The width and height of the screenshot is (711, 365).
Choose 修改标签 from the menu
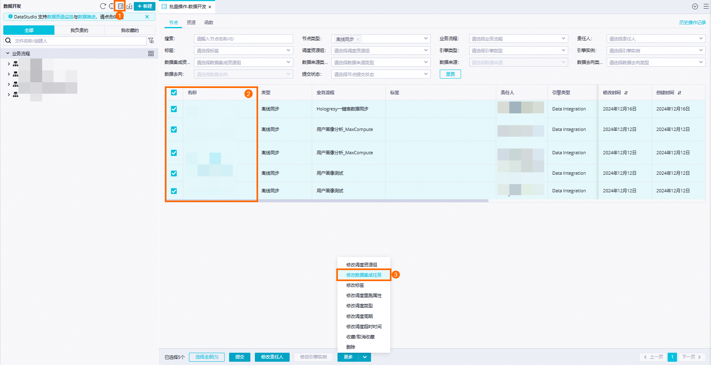point(364,285)
